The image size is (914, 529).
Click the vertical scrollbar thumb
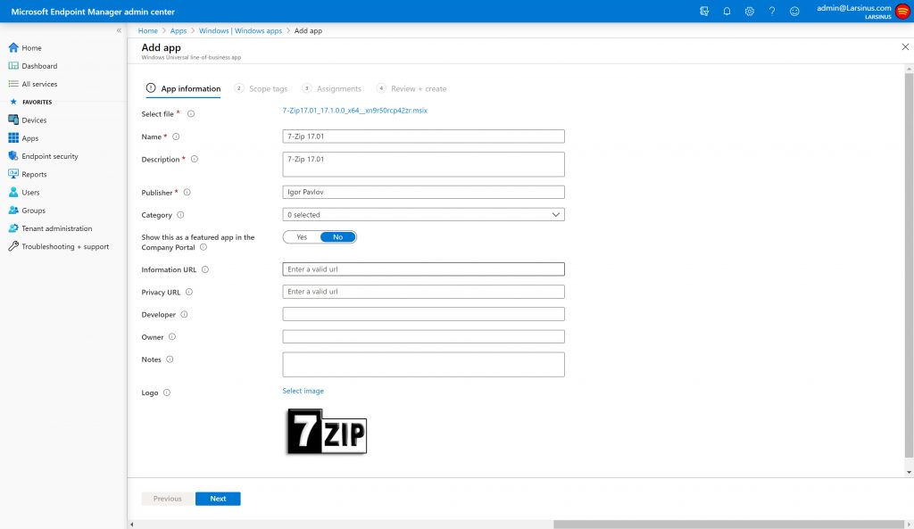coord(909,265)
